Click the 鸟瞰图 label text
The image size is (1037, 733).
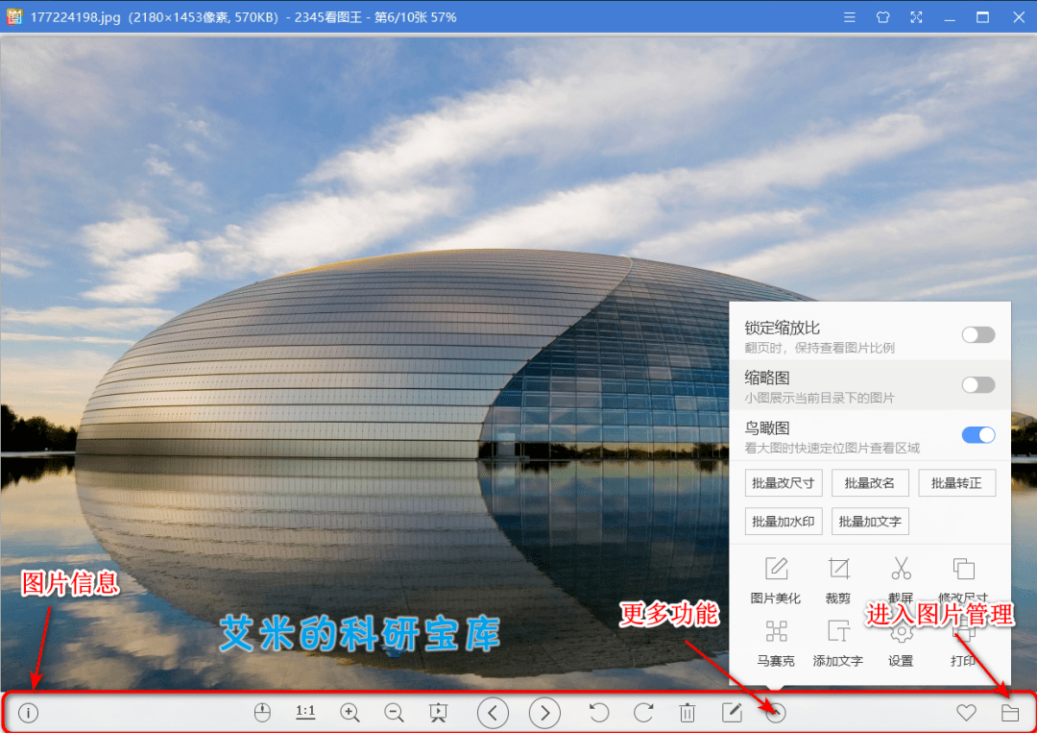767,428
